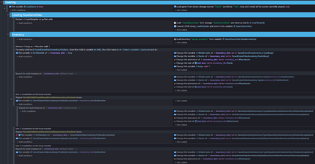Click storage icon of Load game action
Image resolution: width=315 pixels, height=164 pixels.
175,7
